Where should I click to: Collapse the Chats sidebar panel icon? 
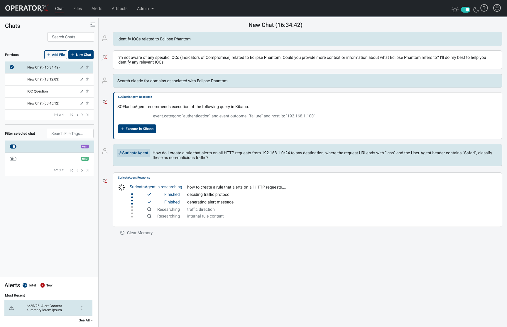93,25
